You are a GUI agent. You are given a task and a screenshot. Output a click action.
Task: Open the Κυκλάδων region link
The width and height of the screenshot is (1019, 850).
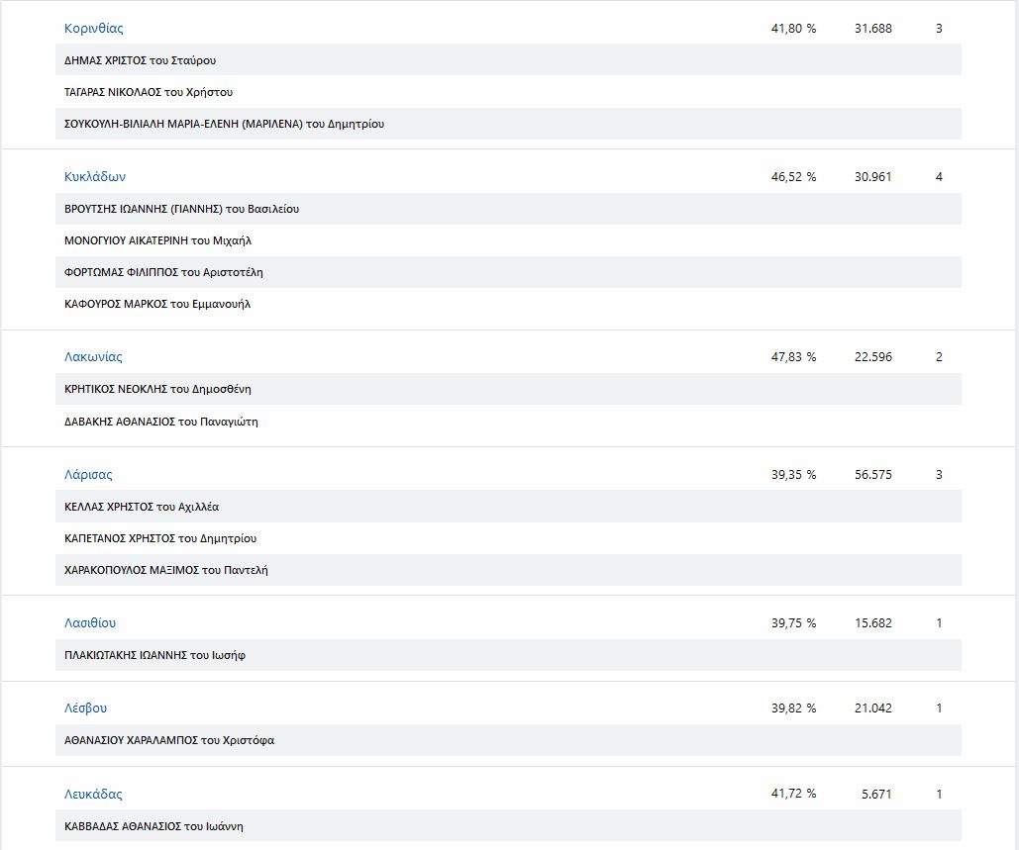pos(95,177)
